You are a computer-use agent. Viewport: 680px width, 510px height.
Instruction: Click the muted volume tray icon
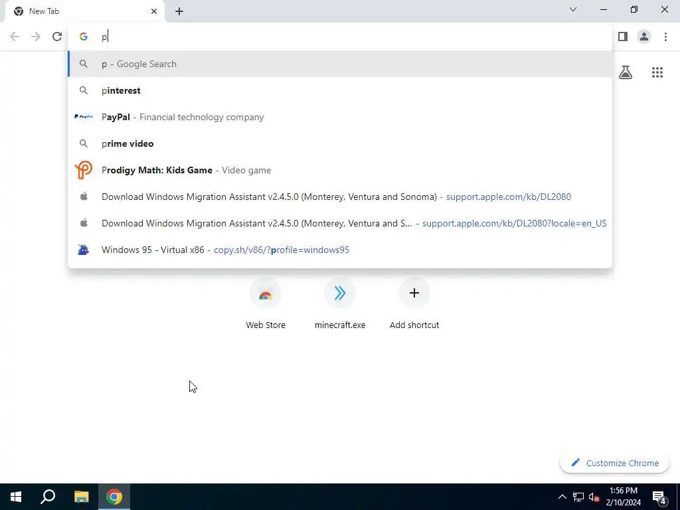pyautogui.click(x=594, y=497)
